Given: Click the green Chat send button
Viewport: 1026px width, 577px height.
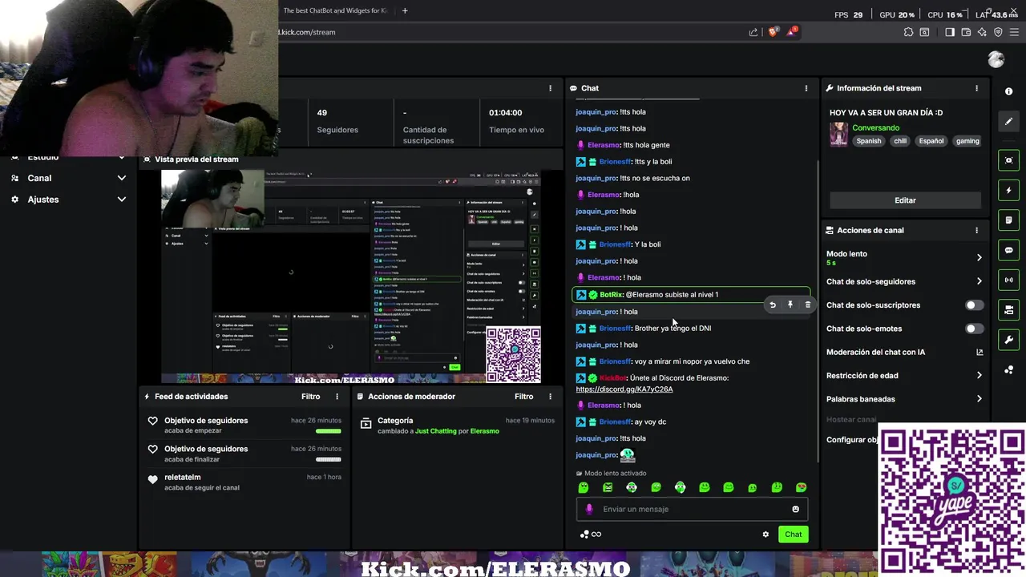Looking at the screenshot, I should click(793, 535).
